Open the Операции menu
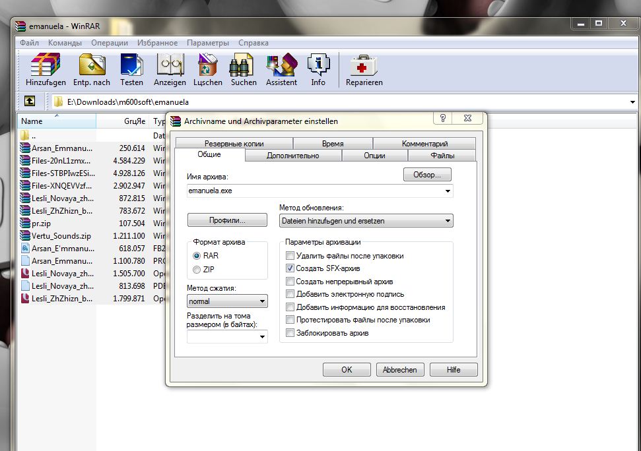Screen dimensions: 641x451 point(110,43)
